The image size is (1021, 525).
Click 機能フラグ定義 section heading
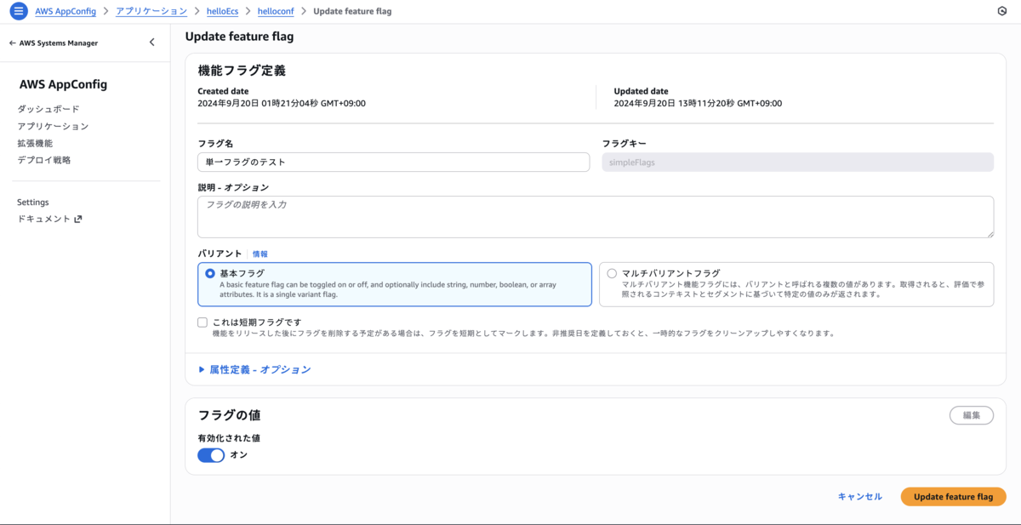click(242, 71)
